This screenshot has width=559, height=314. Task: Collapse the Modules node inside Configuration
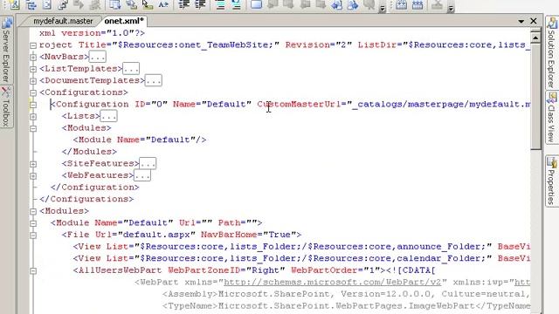tap(33, 128)
